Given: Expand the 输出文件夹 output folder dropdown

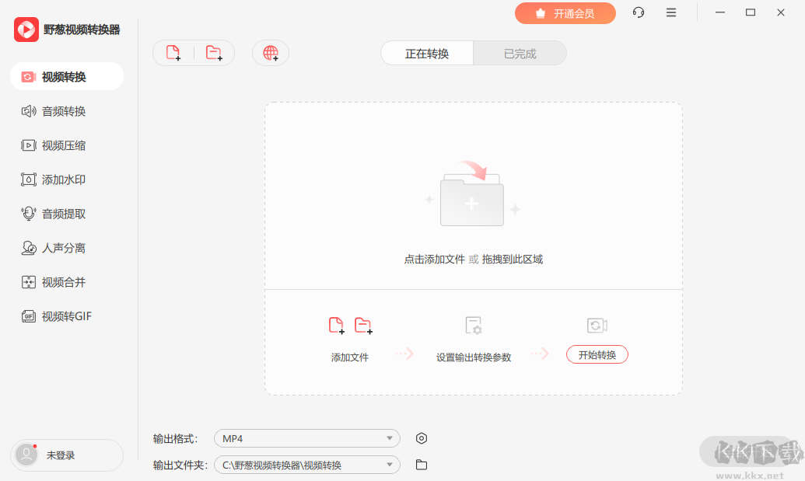Looking at the screenshot, I should (306, 464).
